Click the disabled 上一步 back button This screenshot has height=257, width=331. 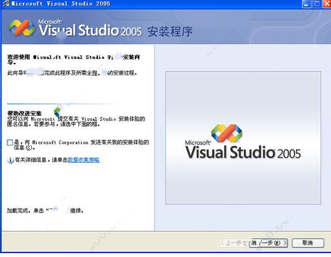tap(234, 243)
